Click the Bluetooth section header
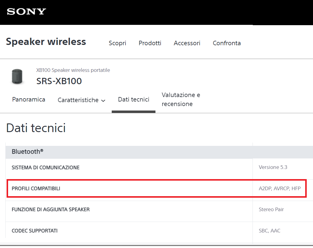This screenshot has width=313, height=248. [28, 152]
